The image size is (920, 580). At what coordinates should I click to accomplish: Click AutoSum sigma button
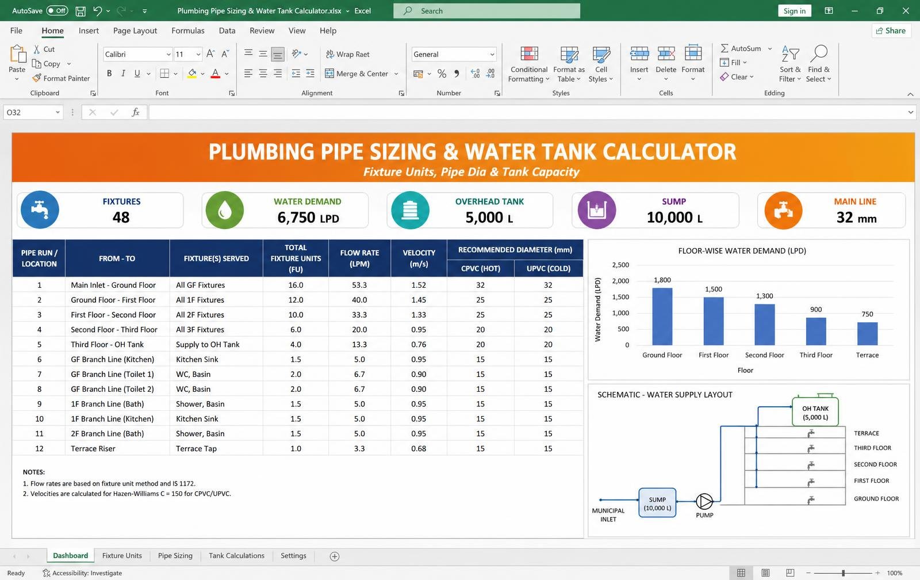tap(741, 48)
